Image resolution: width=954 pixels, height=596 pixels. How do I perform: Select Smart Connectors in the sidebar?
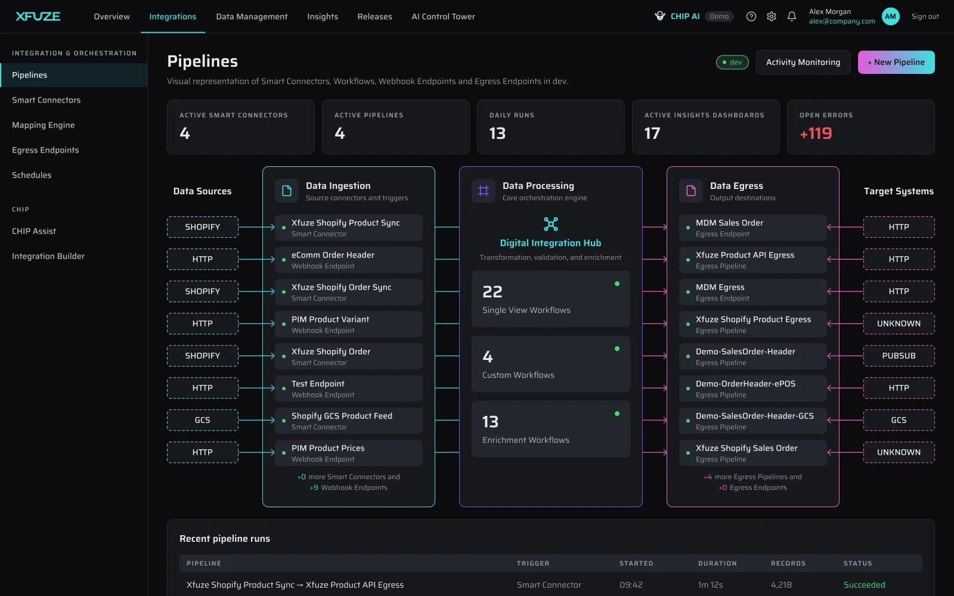point(73,100)
